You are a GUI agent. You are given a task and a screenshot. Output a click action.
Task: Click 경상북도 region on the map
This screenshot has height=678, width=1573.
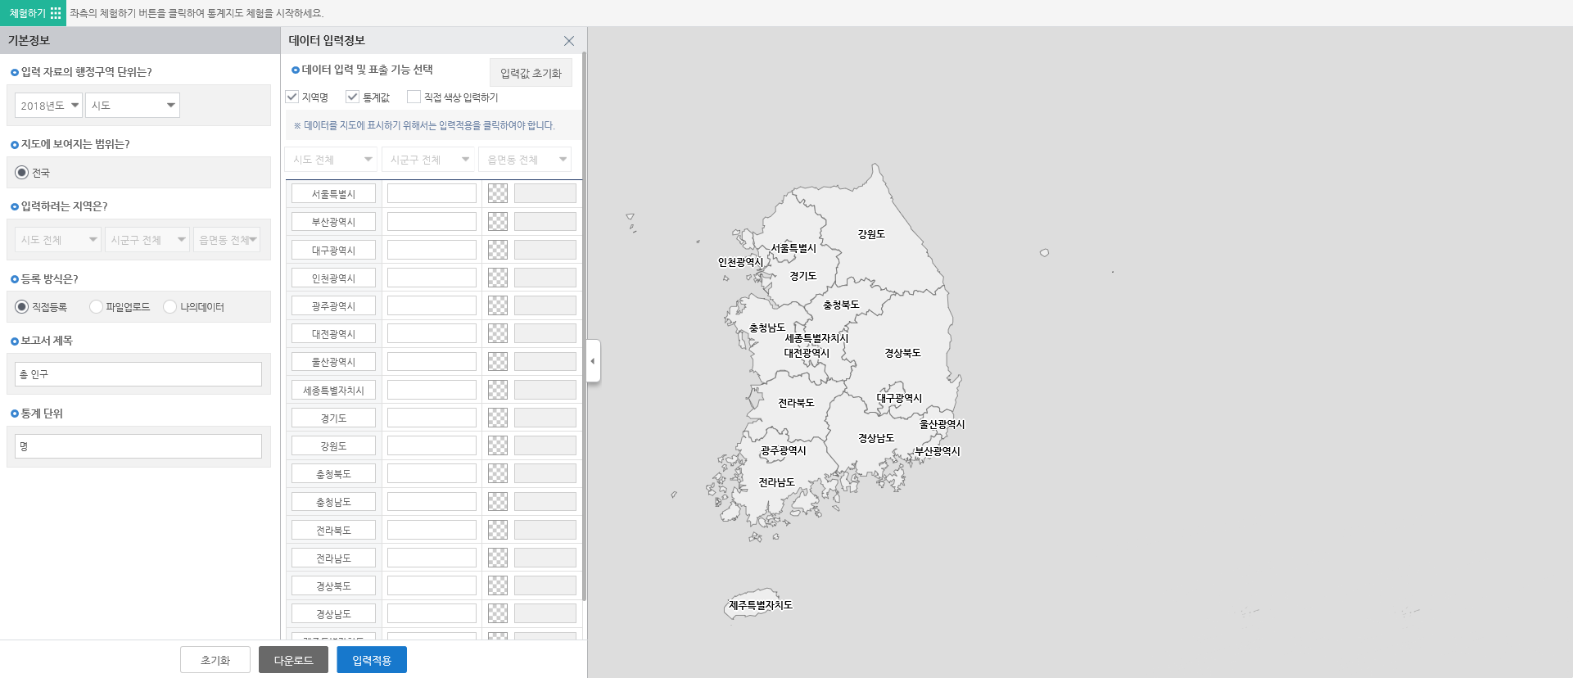click(902, 353)
